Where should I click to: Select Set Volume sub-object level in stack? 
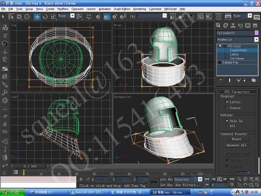237,58
